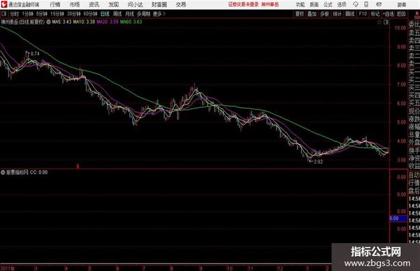
Task: Click the 现价 row in quote panel
Action: tap(414, 111)
